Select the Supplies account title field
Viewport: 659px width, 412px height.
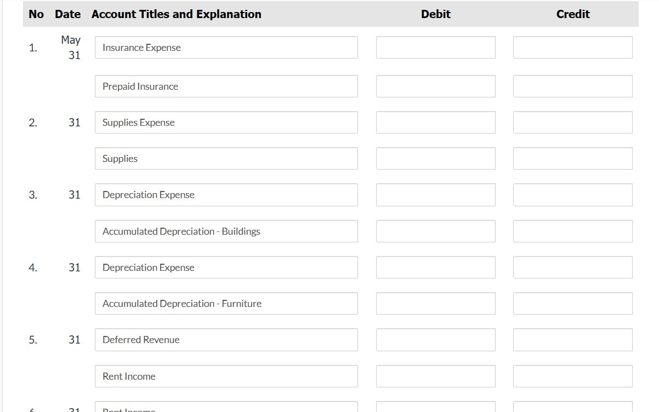[x=226, y=159]
